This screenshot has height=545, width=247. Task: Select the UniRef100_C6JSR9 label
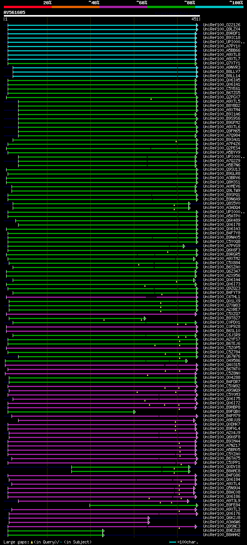[222, 335]
